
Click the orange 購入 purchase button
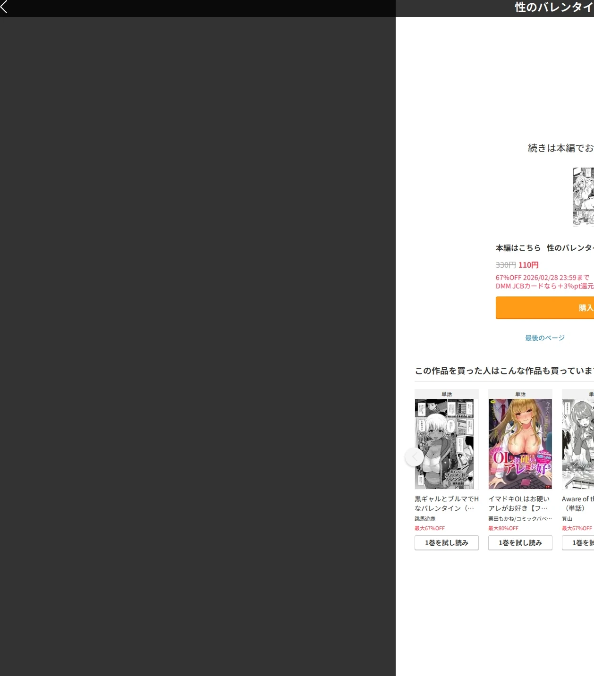click(545, 308)
